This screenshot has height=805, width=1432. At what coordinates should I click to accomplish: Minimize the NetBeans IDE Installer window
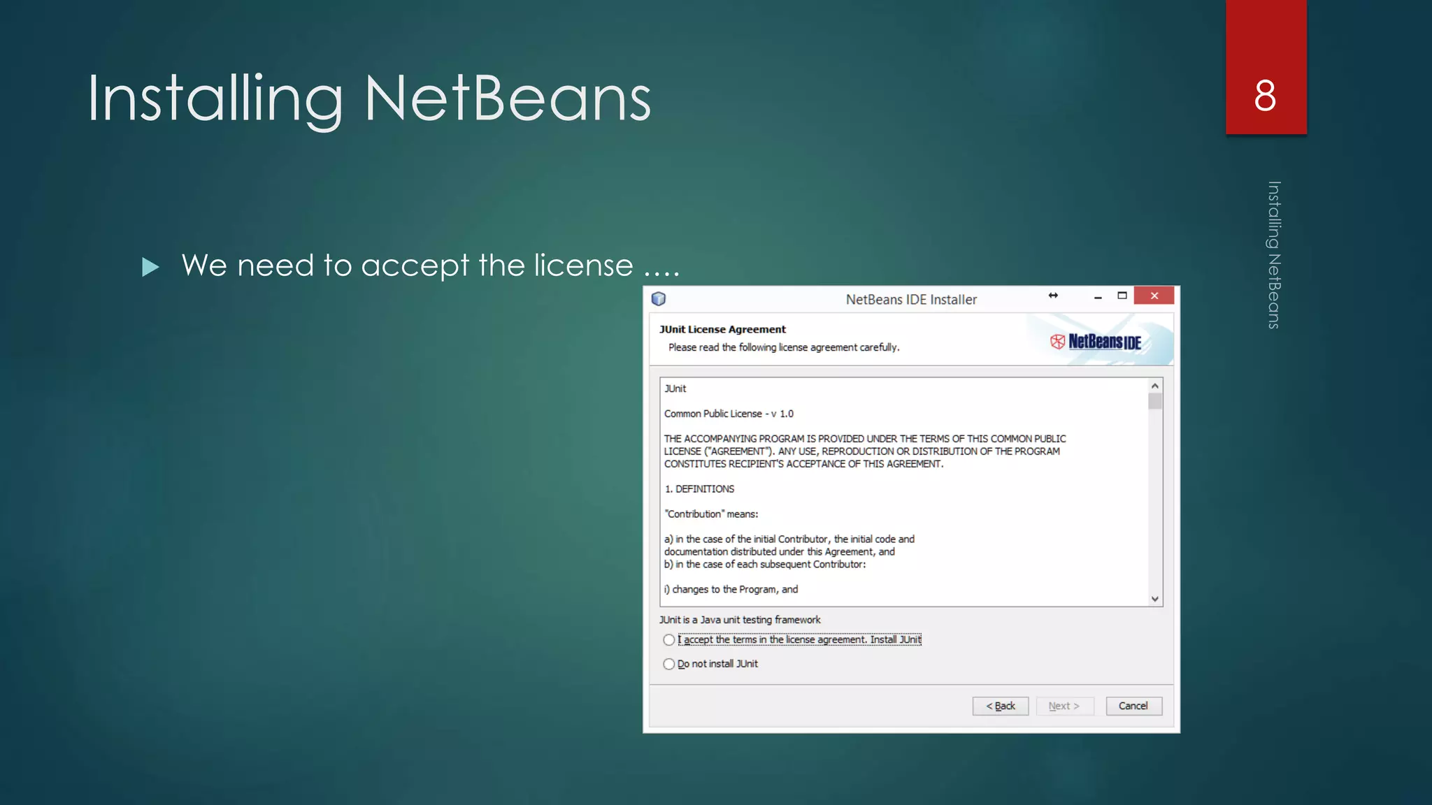click(1098, 297)
